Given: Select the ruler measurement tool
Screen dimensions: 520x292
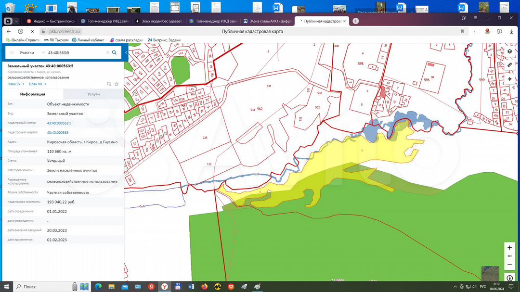Looking at the screenshot, I should coord(509,65).
